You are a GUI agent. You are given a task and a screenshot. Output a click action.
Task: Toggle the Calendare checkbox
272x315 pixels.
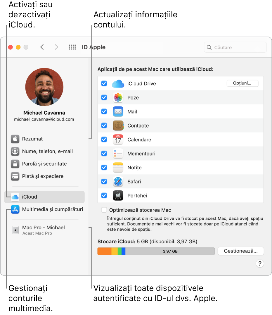[x=104, y=140]
